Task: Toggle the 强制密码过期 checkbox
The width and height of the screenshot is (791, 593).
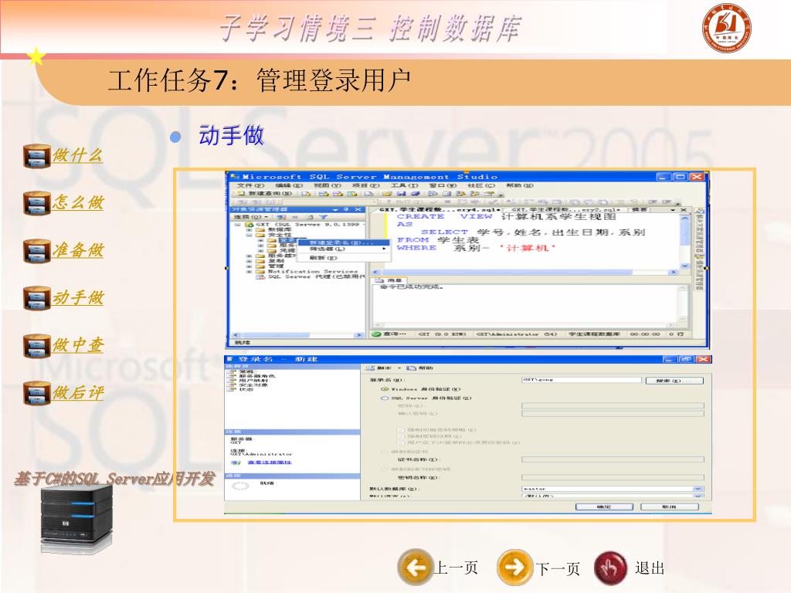Action: [401, 436]
